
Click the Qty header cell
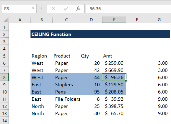91,56
